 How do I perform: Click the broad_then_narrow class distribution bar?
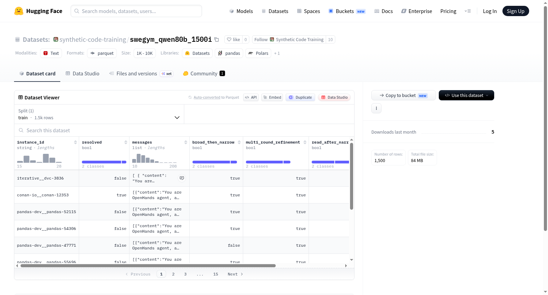coord(214,162)
